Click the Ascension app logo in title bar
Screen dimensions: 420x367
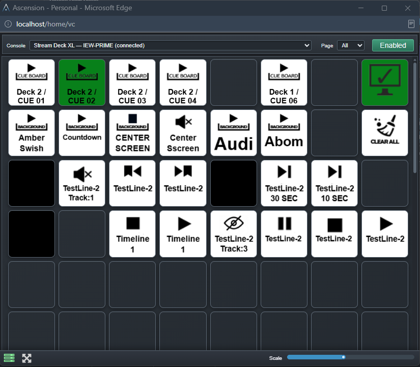click(x=6, y=8)
